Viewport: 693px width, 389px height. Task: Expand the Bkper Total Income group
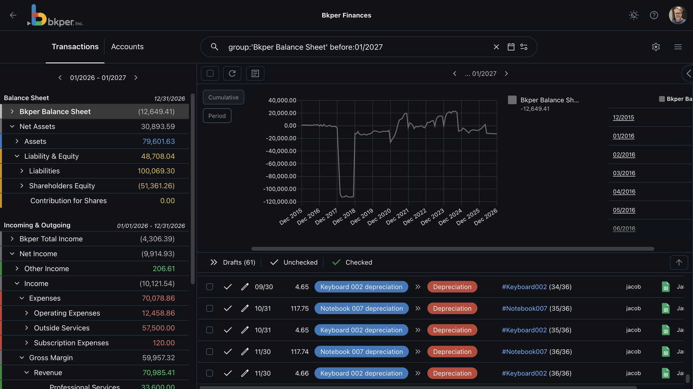[12, 239]
